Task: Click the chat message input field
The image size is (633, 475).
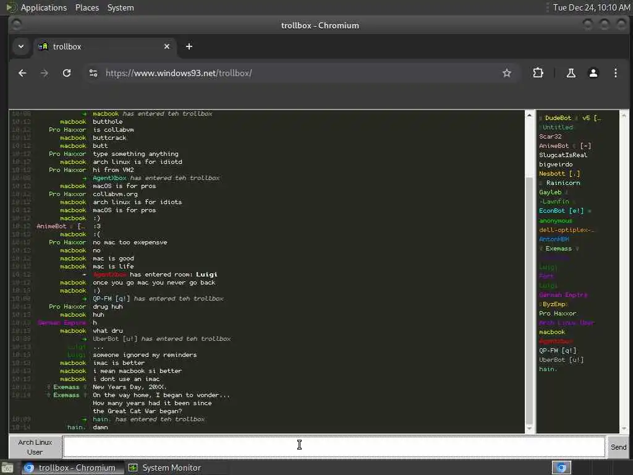Action: [334, 447]
